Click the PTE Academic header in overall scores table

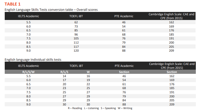pos(124,16)
